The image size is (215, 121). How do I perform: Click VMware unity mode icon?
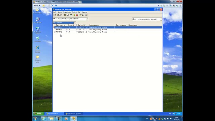[x=56, y=5]
